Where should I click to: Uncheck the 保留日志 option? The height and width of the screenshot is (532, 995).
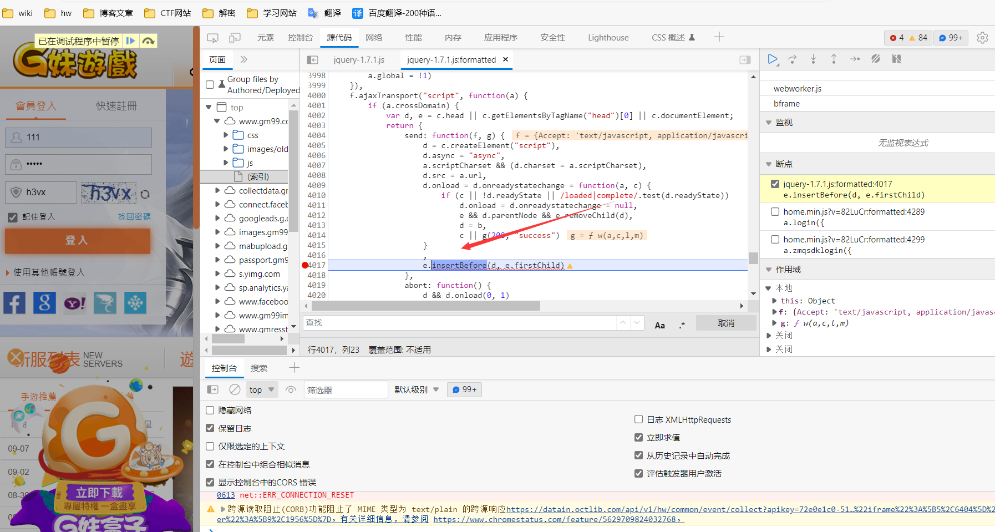pyautogui.click(x=210, y=428)
